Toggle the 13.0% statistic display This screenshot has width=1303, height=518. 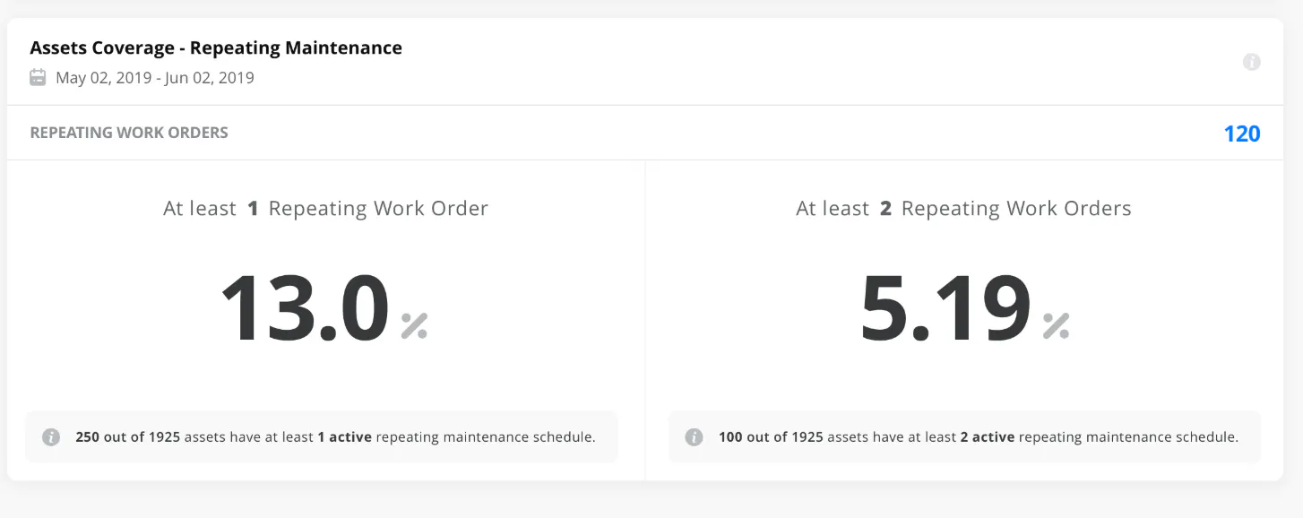[x=305, y=309]
